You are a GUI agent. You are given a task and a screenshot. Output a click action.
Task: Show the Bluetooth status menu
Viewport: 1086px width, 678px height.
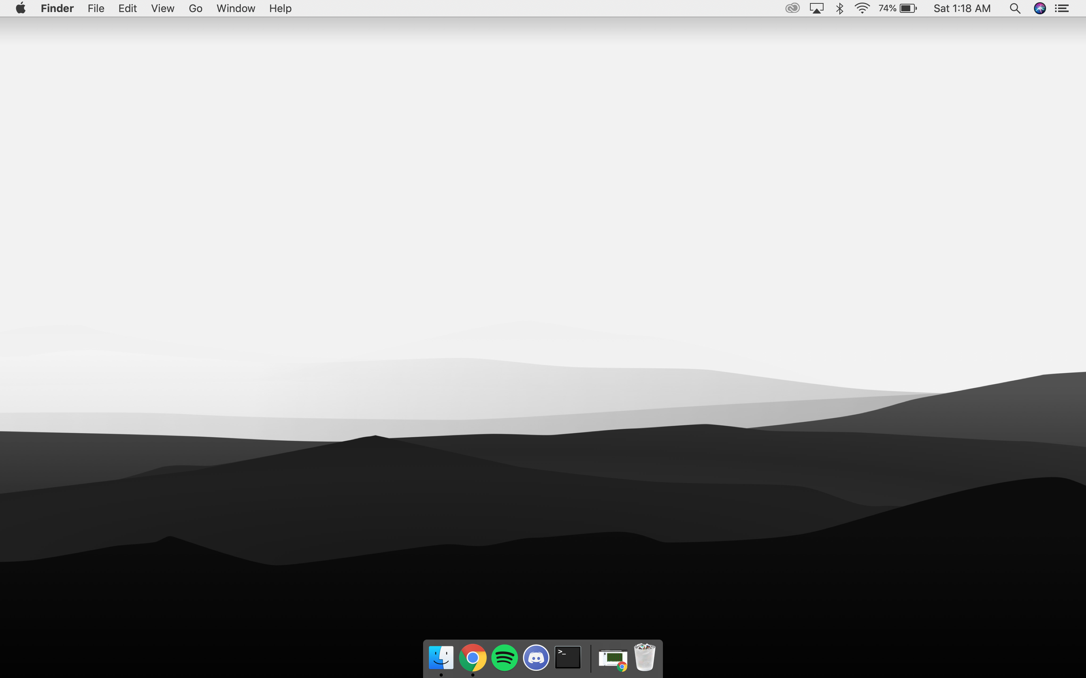coord(840,9)
